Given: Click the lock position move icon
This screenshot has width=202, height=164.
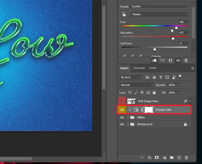Looking at the screenshot, I should [142, 93].
